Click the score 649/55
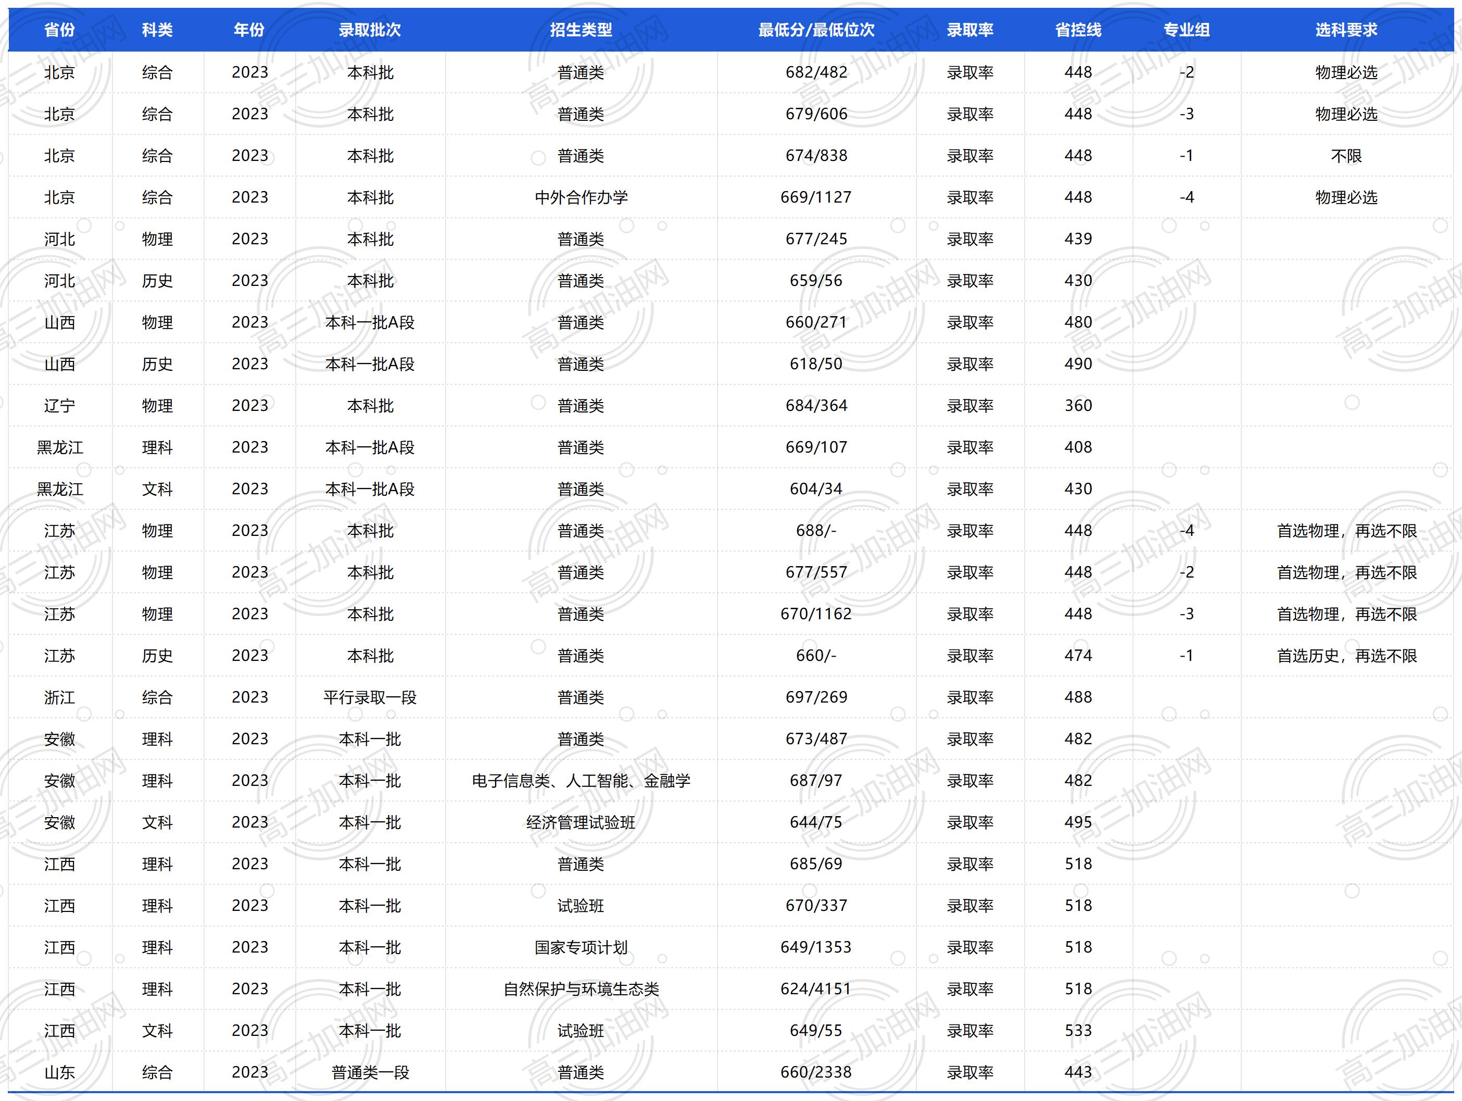Screen dimensions: 1462x1101 (x=816, y=1030)
